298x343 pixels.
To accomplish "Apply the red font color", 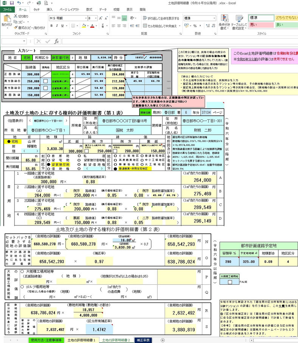I will [x=92, y=26].
